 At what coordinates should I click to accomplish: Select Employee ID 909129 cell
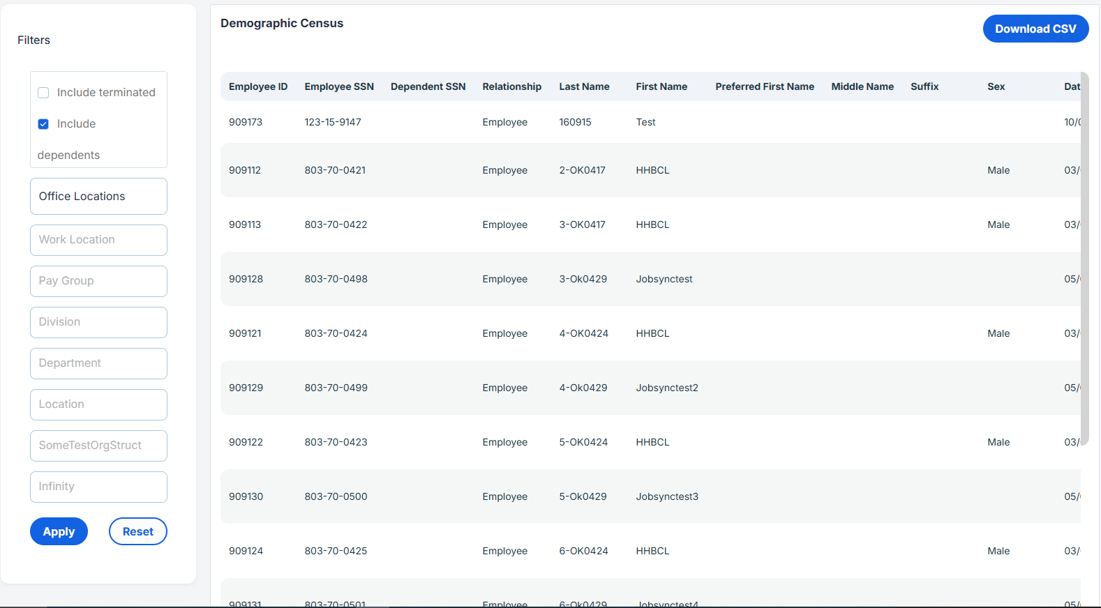point(246,388)
